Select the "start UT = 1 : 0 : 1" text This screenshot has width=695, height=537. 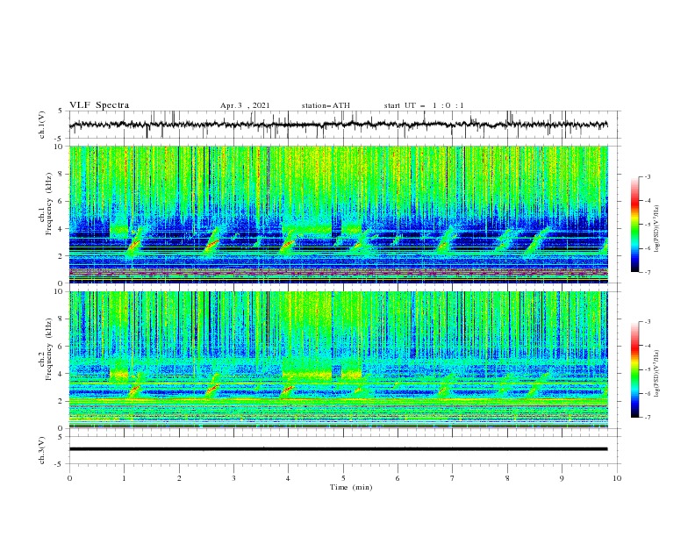[x=424, y=105]
